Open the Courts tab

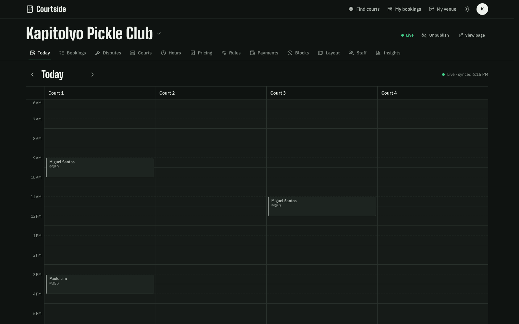141,53
